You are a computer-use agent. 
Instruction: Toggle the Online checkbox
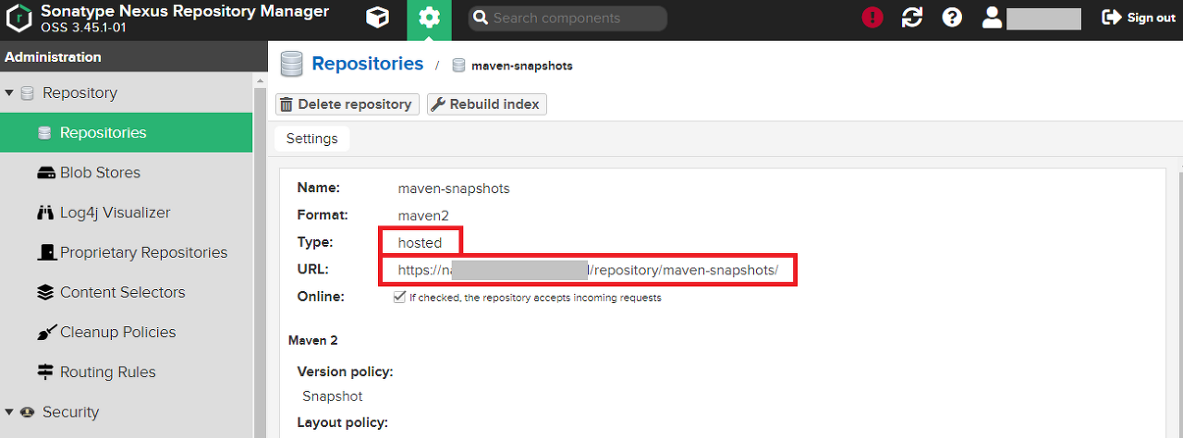tap(399, 298)
